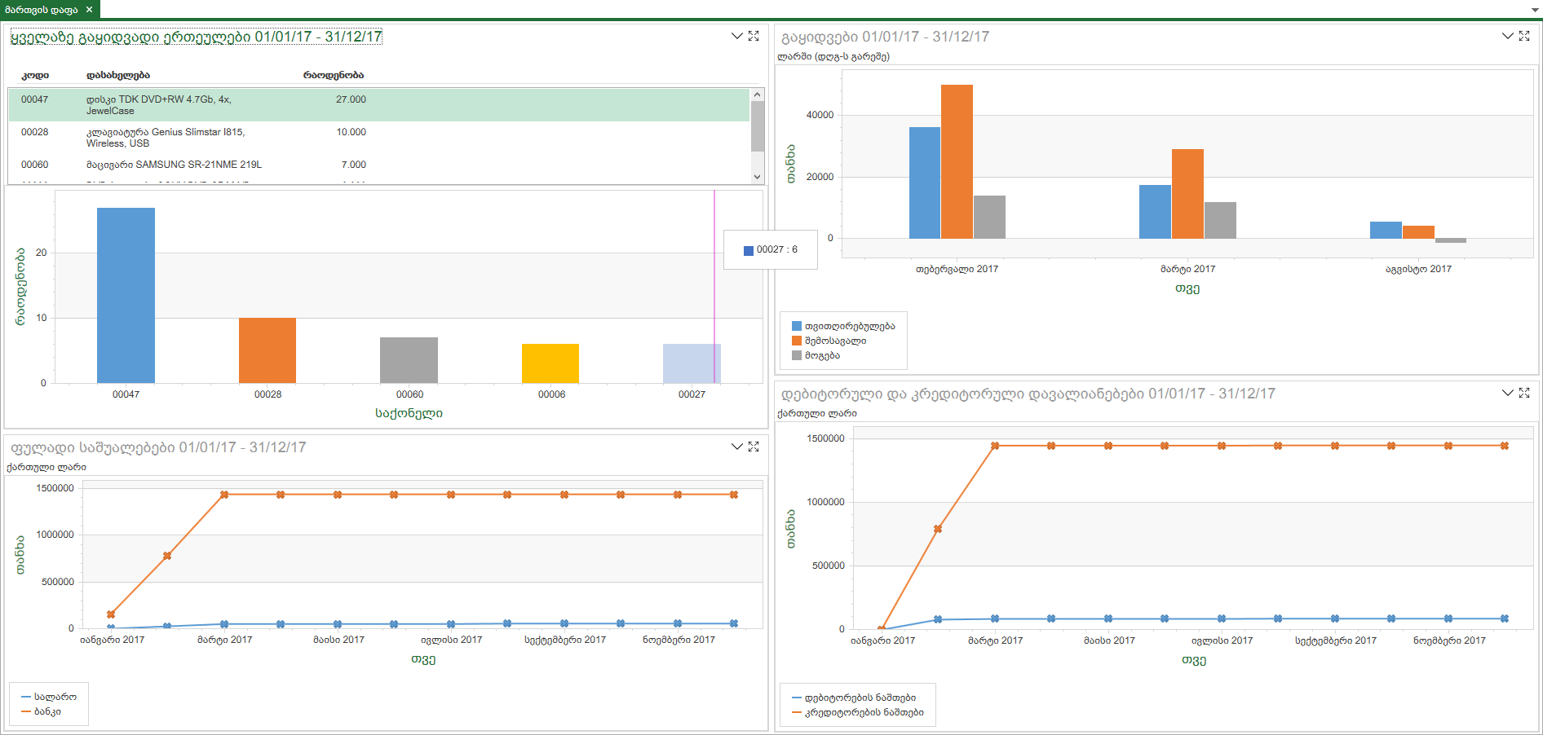Click the blue bar for item 00047
Screen dimensions: 1543x735
126,295
